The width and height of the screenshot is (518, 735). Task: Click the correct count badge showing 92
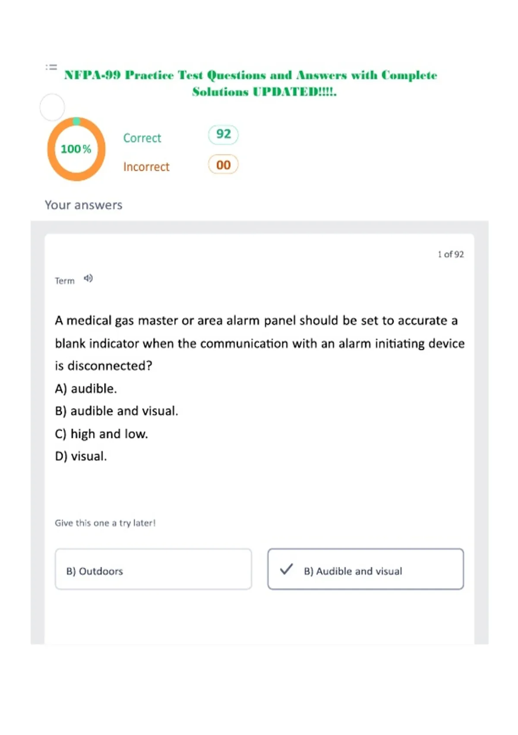point(223,134)
